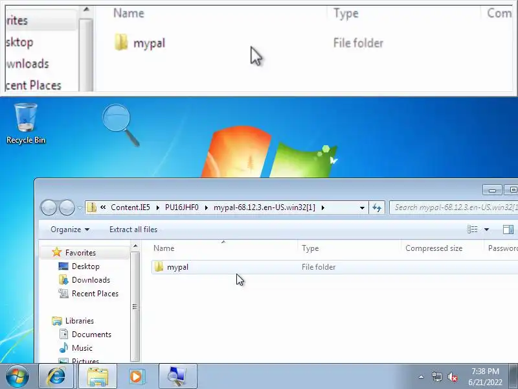Select Libraries in navigation pane
This screenshot has height=389, width=518.
coord(80,320)
